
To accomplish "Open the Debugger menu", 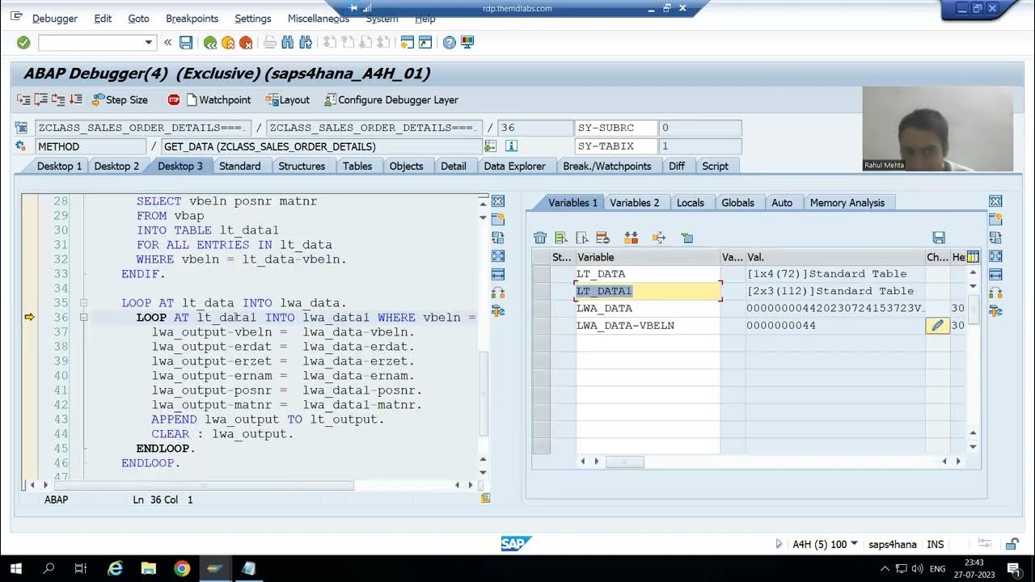I will click(x=55, y=18).
